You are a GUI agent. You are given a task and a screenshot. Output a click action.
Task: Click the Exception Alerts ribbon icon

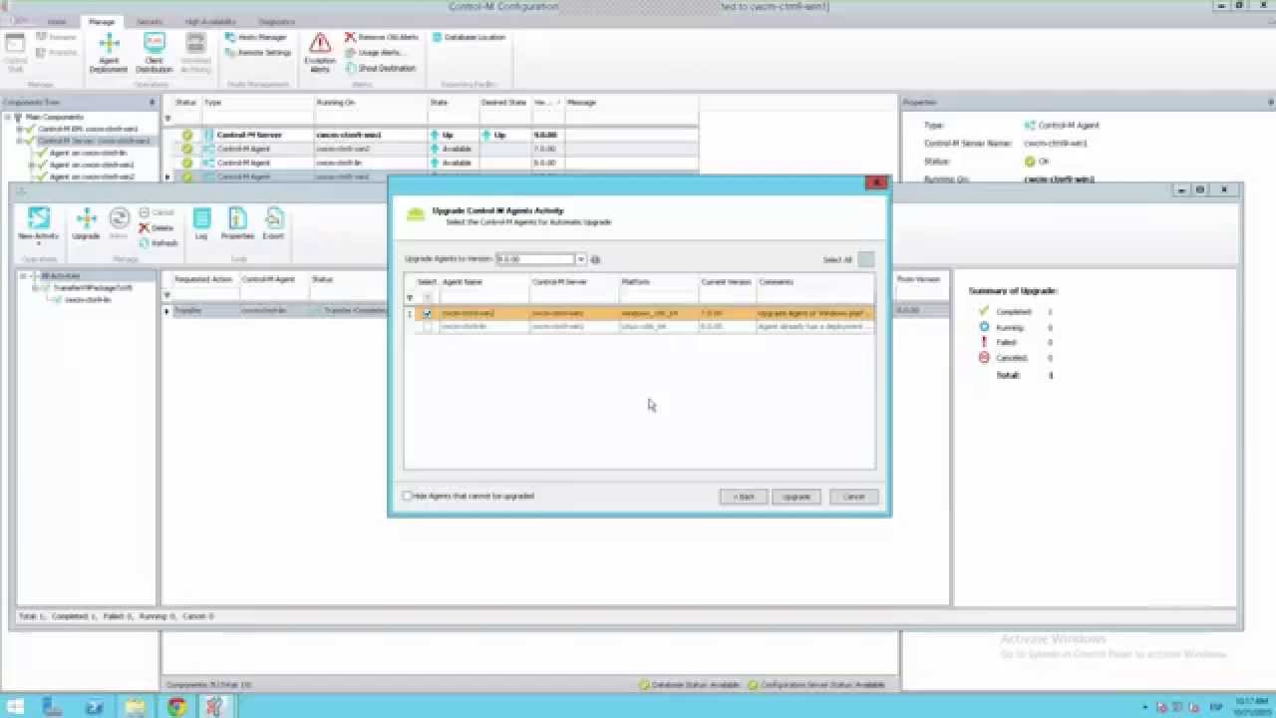pyautogui.click(x=320, y=53)
